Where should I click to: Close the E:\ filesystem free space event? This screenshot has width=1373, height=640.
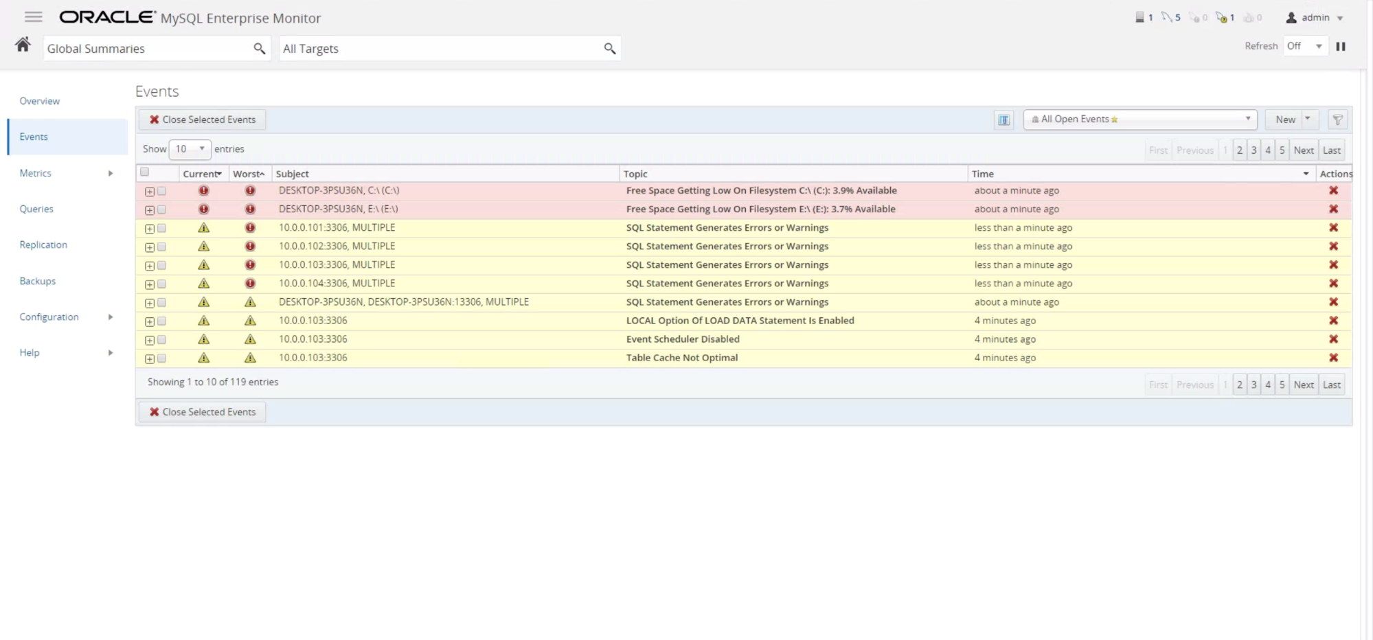1333,209
